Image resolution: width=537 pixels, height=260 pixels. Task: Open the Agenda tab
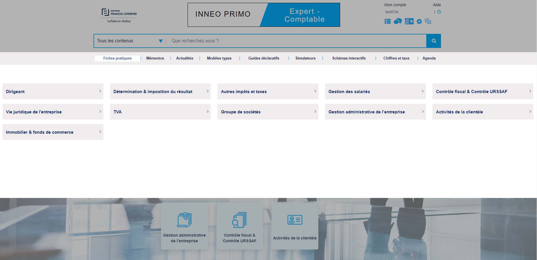429,58
